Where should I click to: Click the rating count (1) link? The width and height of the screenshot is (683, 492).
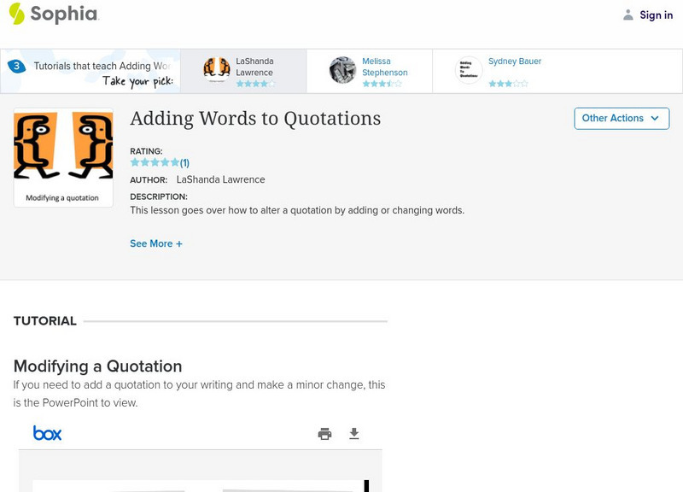[184, 163]
